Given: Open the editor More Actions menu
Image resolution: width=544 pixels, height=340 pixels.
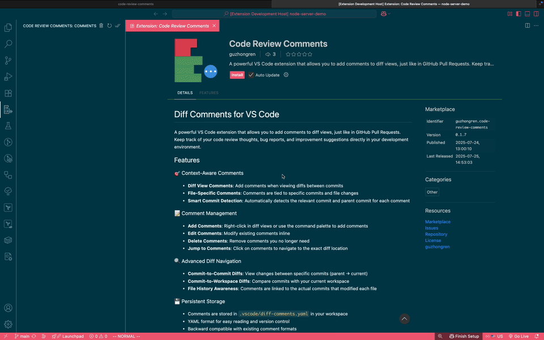Looking at the screenshot, I should (x=536, y=25).
